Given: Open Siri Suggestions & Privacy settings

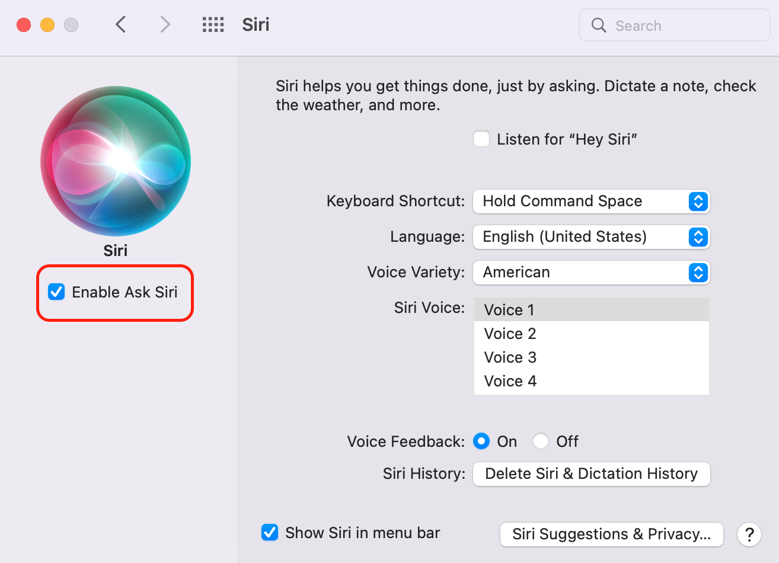Looking at the screenshot, I should 611,534.
